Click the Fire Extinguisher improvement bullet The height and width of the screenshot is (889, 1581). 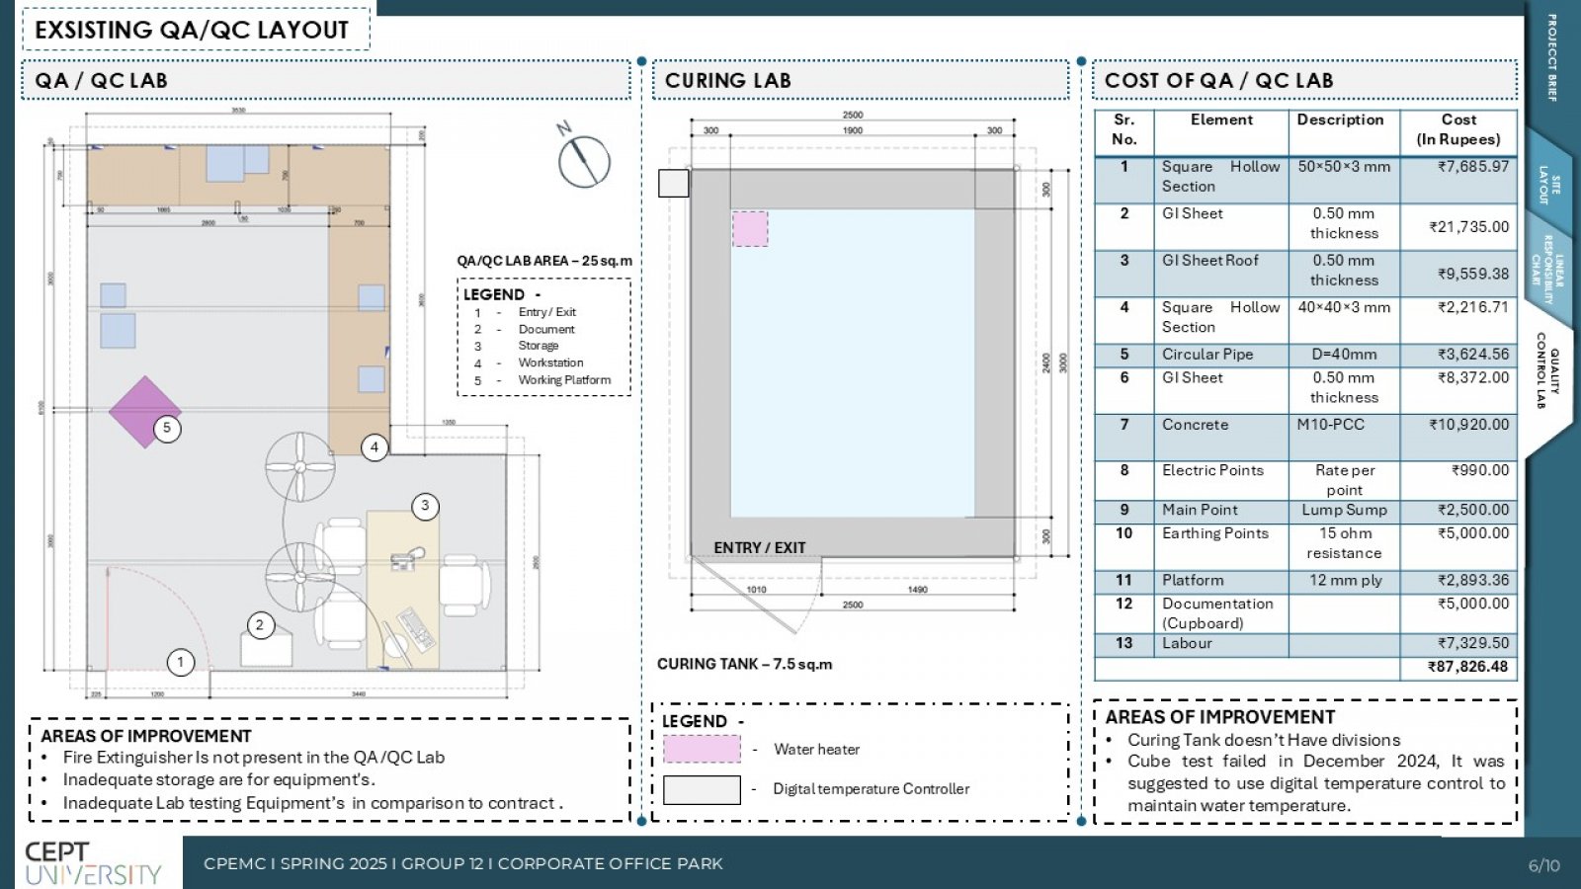[x=254, y=758]
